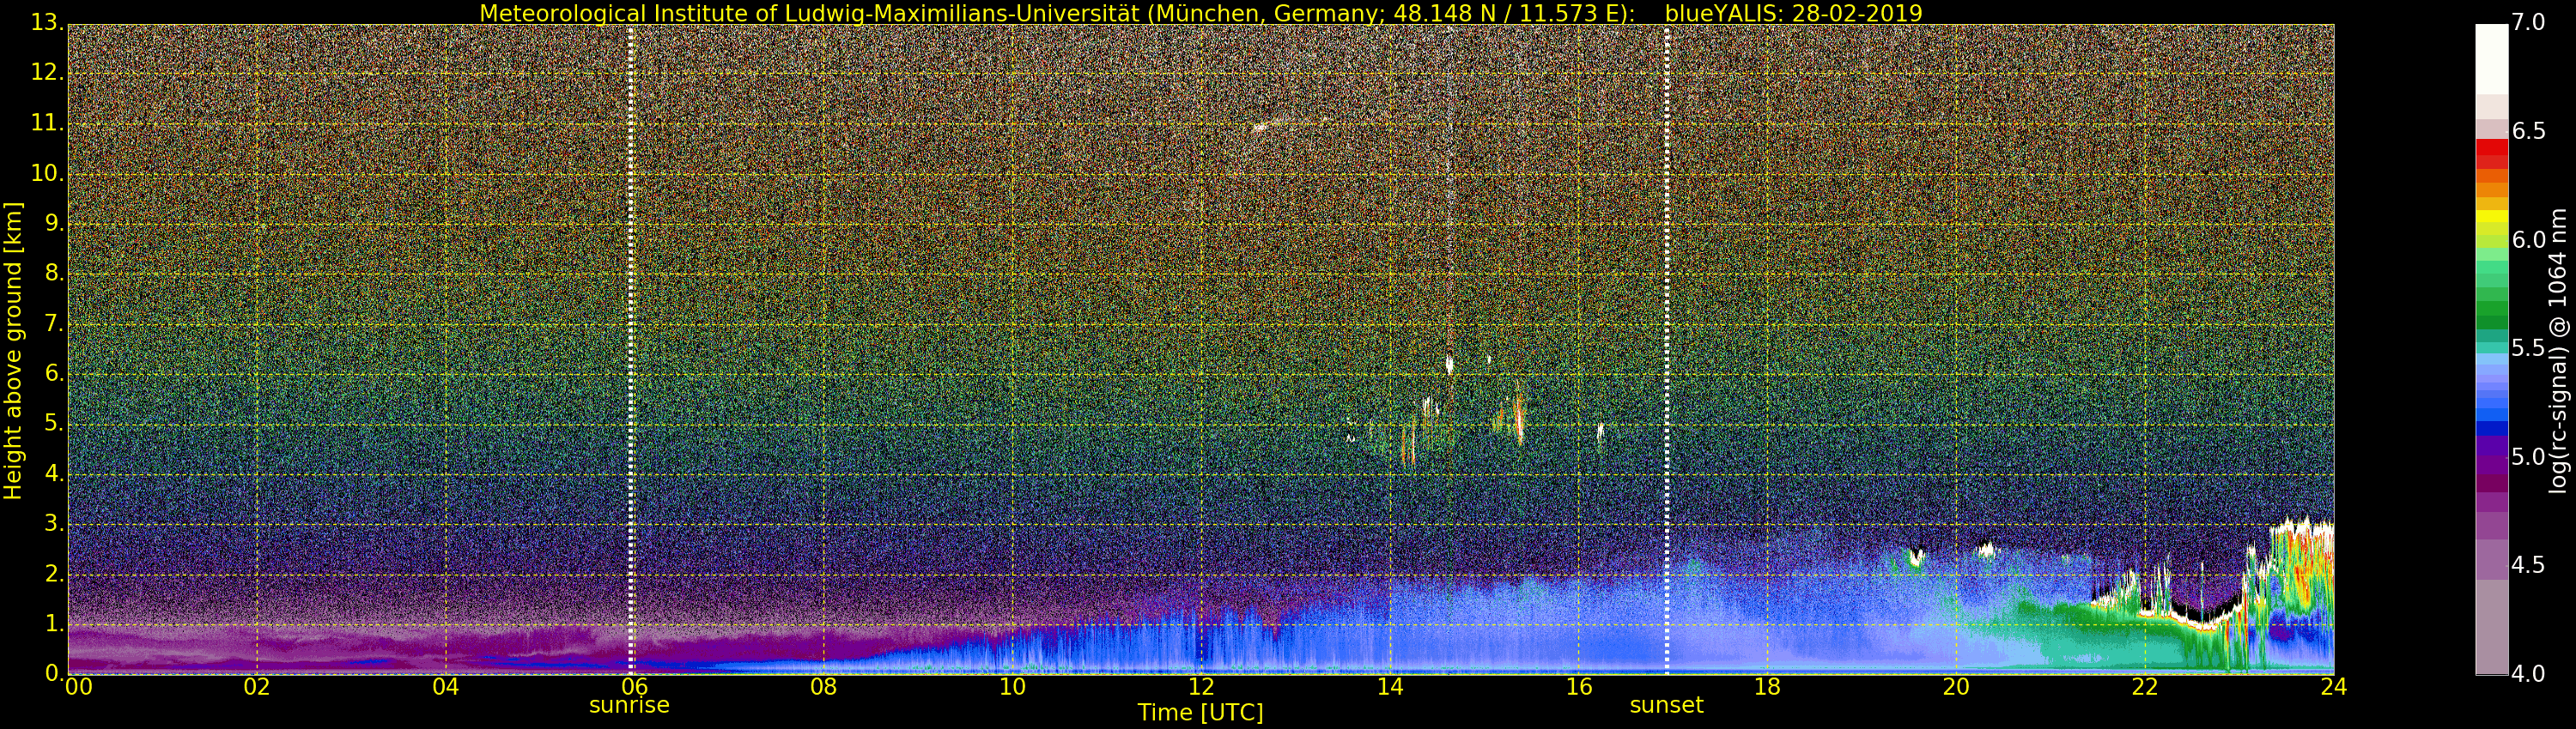Click the time axis tick '12'
The height and width of the screenshot is (729, 2576).
point(1201,687)
